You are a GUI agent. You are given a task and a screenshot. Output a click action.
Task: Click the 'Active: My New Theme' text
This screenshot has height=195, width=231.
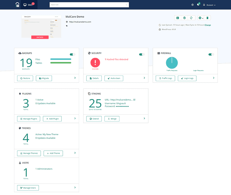click(x=47, y=135)
